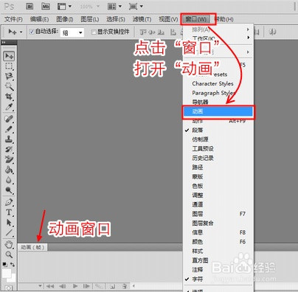Select the History Brush tool
Viewport: 298px width, 292px height.
click(x=9, y=149)
